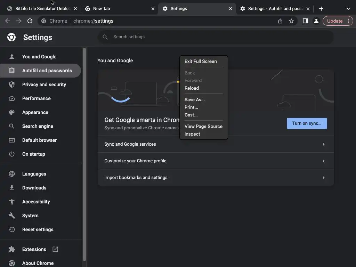Select Inspect from the context menu

(192, 134)
